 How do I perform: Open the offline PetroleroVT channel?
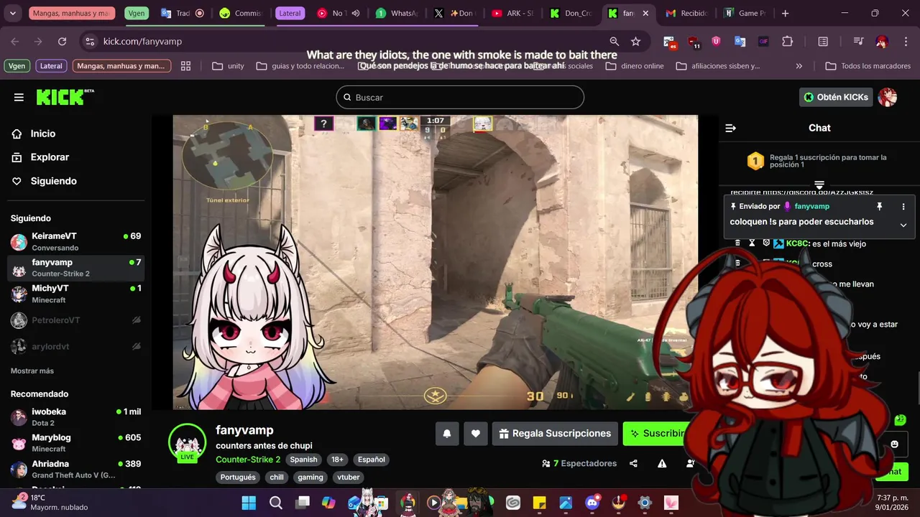point(75,320)
